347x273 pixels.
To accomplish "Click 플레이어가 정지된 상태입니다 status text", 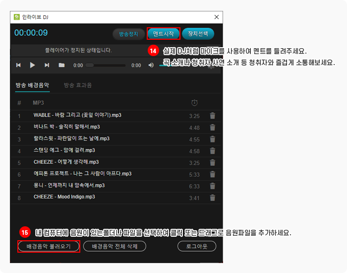I will pyautogui.click(x=78, y=50).
